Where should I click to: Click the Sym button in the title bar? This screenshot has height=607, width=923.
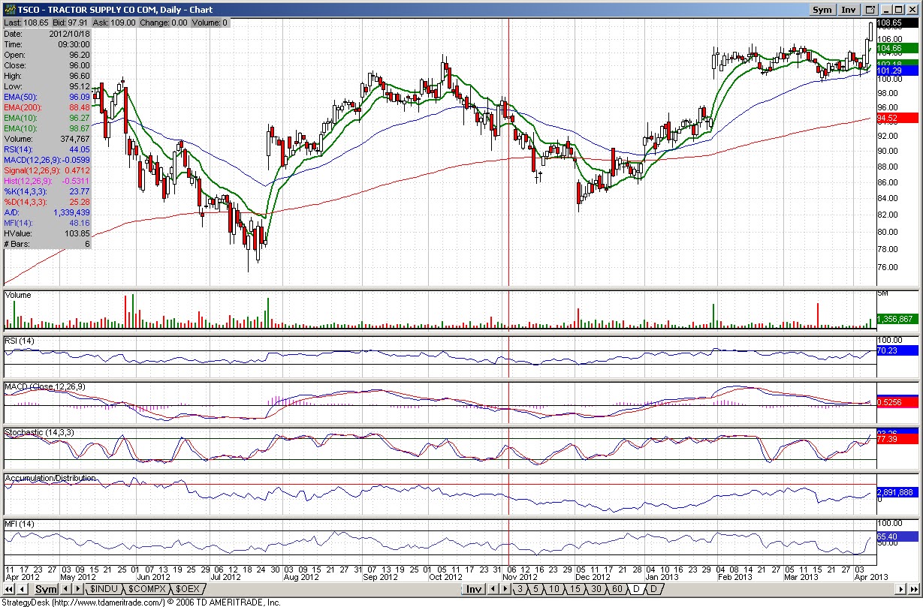(x=822, y=10)
